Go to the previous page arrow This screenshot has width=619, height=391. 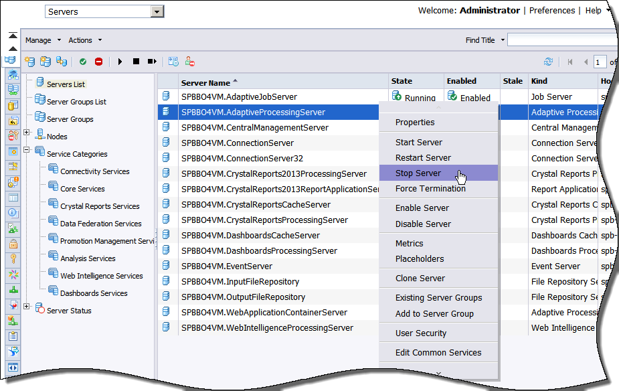pos(586,62)
